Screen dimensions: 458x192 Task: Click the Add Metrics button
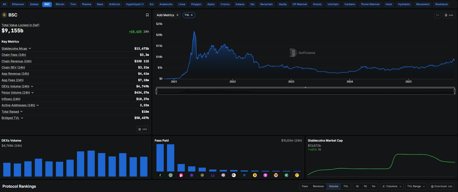point(168,15)
